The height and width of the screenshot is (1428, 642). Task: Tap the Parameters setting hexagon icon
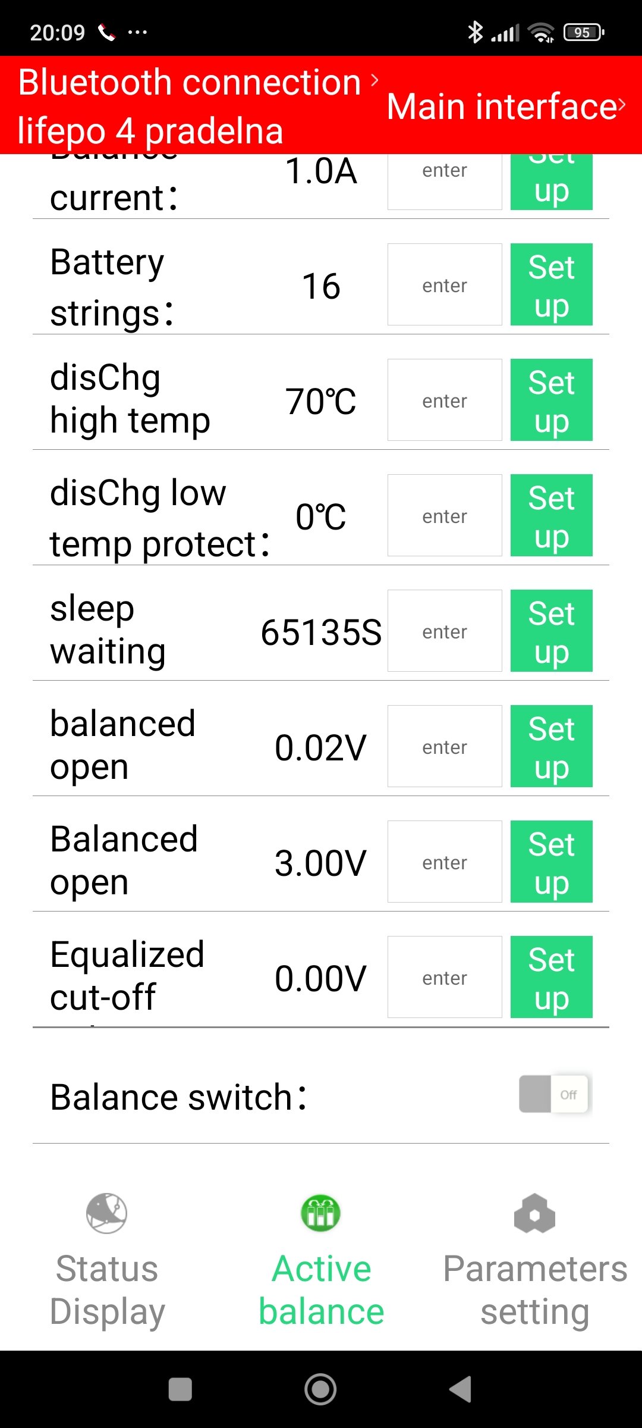click(534, 1214)
